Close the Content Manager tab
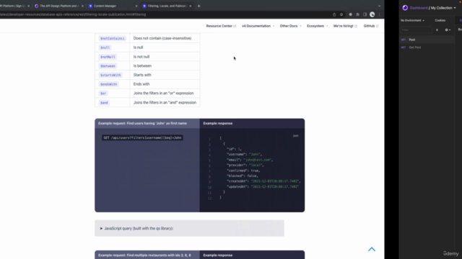The height and width of the screenshot is (259, 462). pos(136,6)
